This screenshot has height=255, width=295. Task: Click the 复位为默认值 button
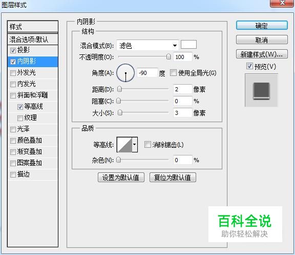173,178
